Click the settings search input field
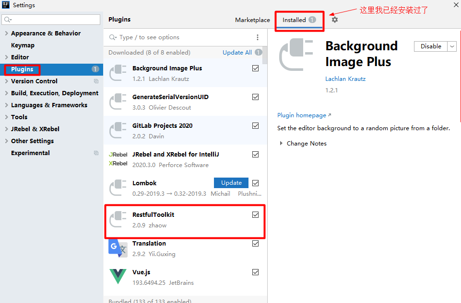 coord(51,20)
